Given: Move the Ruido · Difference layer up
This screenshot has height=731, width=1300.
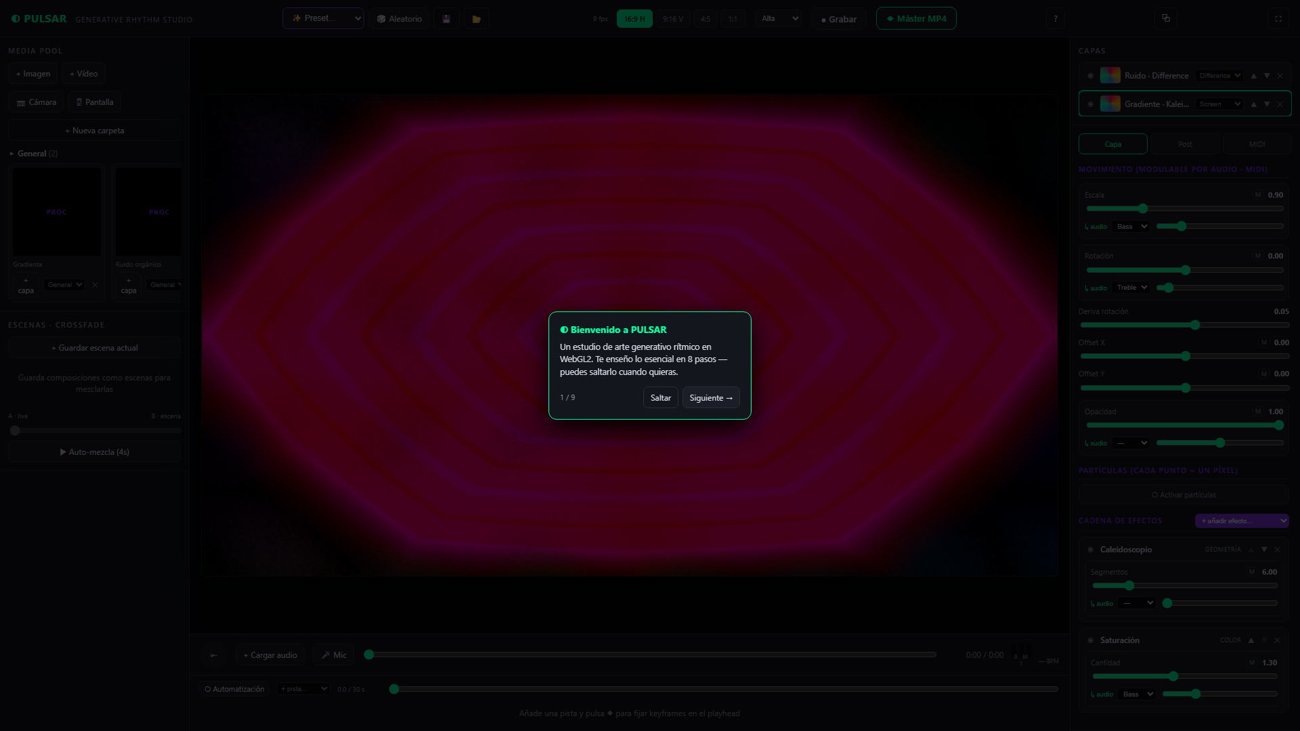Looking at the screenshot, I should point(1254,76).
